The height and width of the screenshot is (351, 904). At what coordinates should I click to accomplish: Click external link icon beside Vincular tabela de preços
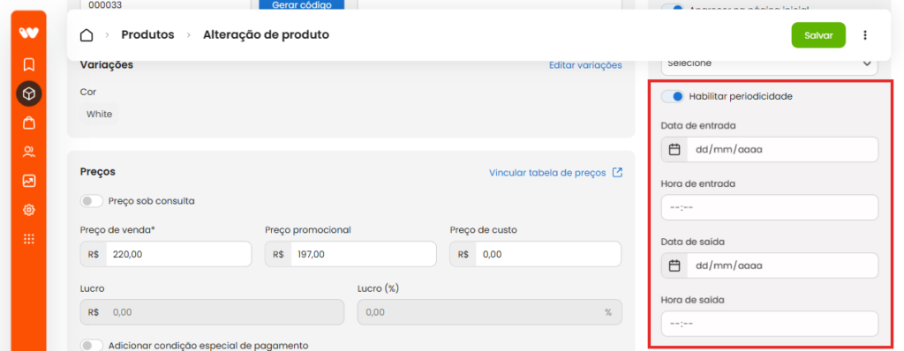pyautogui.click(x=617, y=172)
